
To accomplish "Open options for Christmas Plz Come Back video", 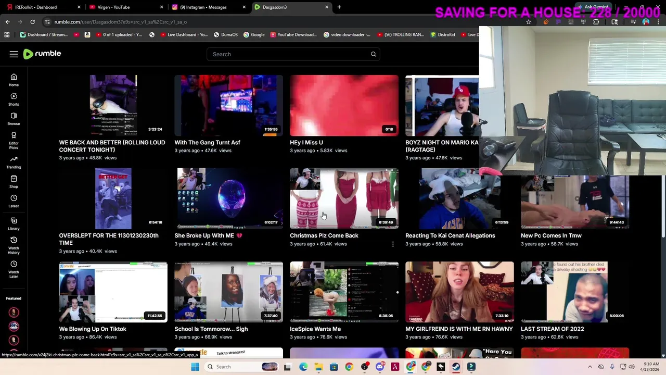I will coord(393,244).
